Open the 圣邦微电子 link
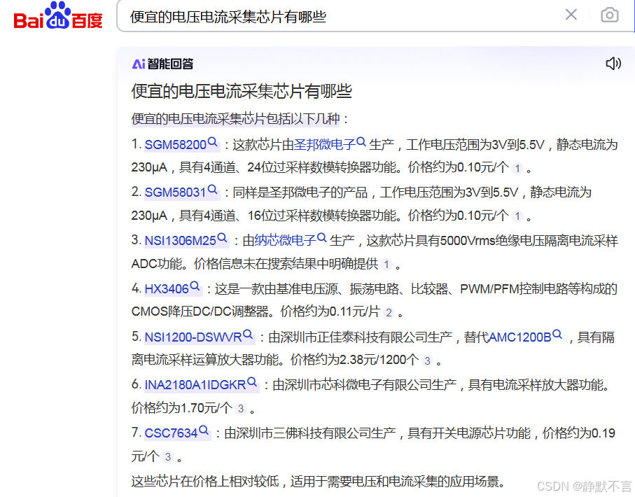 click(x=324, y=145)
